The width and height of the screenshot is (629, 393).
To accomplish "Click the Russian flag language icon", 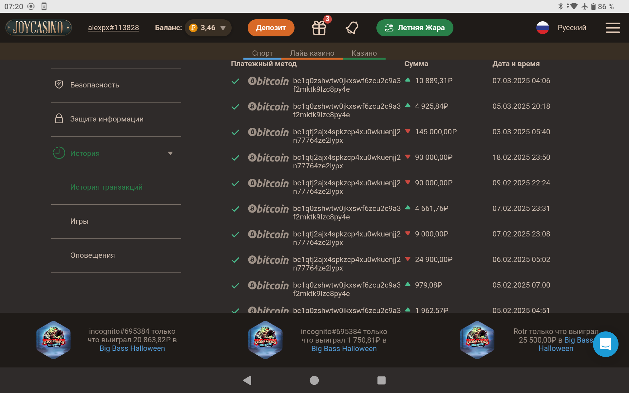I will point(543,28).
